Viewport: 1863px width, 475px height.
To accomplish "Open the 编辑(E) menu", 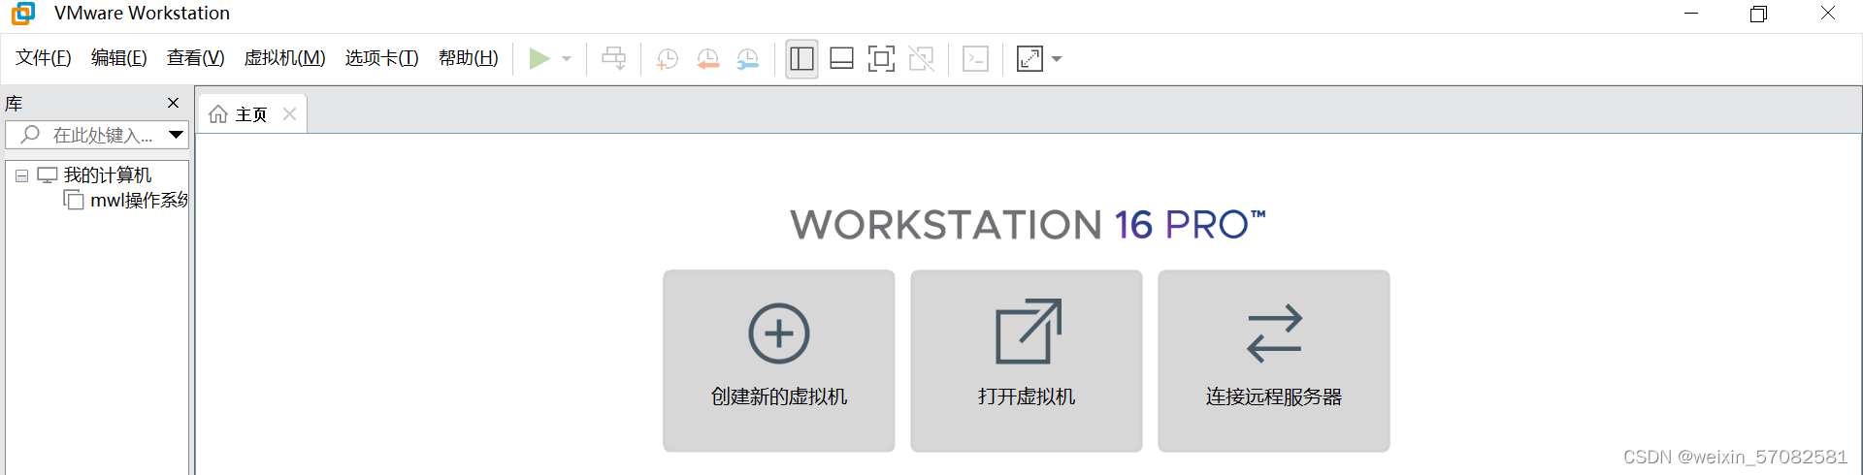I will coord(119,58).
